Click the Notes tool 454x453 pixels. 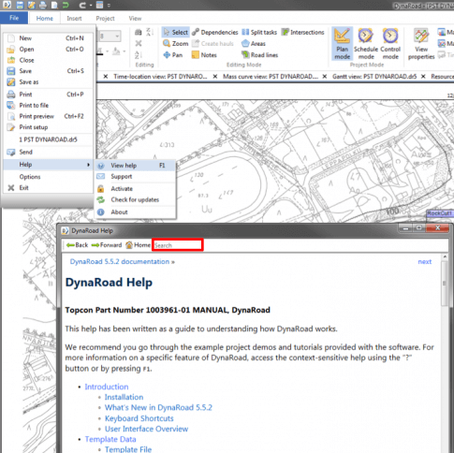point(204,55)
